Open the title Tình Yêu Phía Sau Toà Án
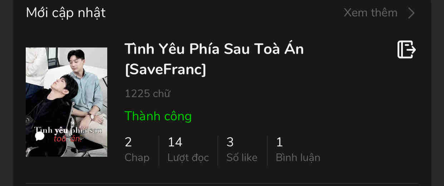Viewport: 444px width, 186px height. tap(214, 49)
